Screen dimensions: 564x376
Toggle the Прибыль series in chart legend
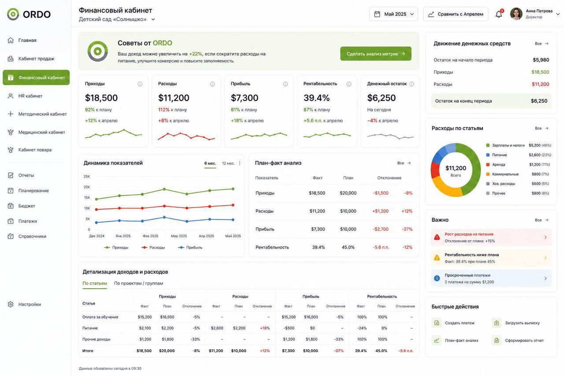point(190,247)
